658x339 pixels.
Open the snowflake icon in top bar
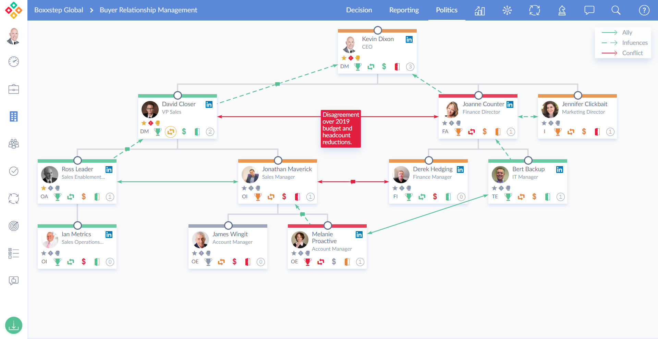507,10
